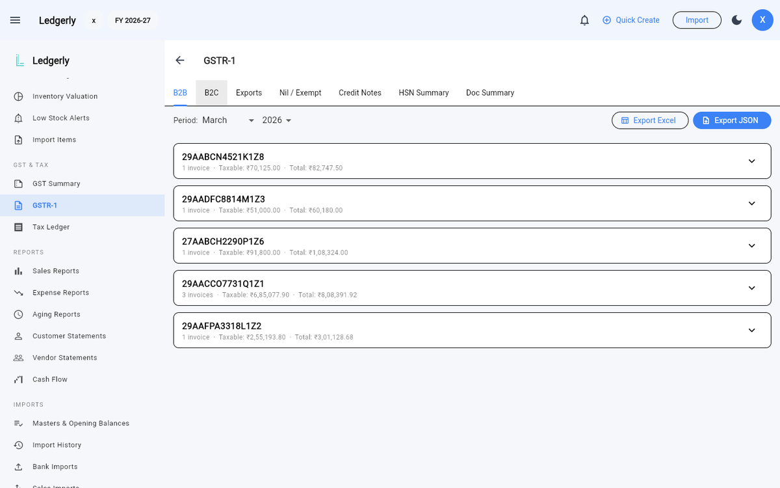Switch to the Exports tab
Viewport: 780px width, 488px height.
click(249, 93)
